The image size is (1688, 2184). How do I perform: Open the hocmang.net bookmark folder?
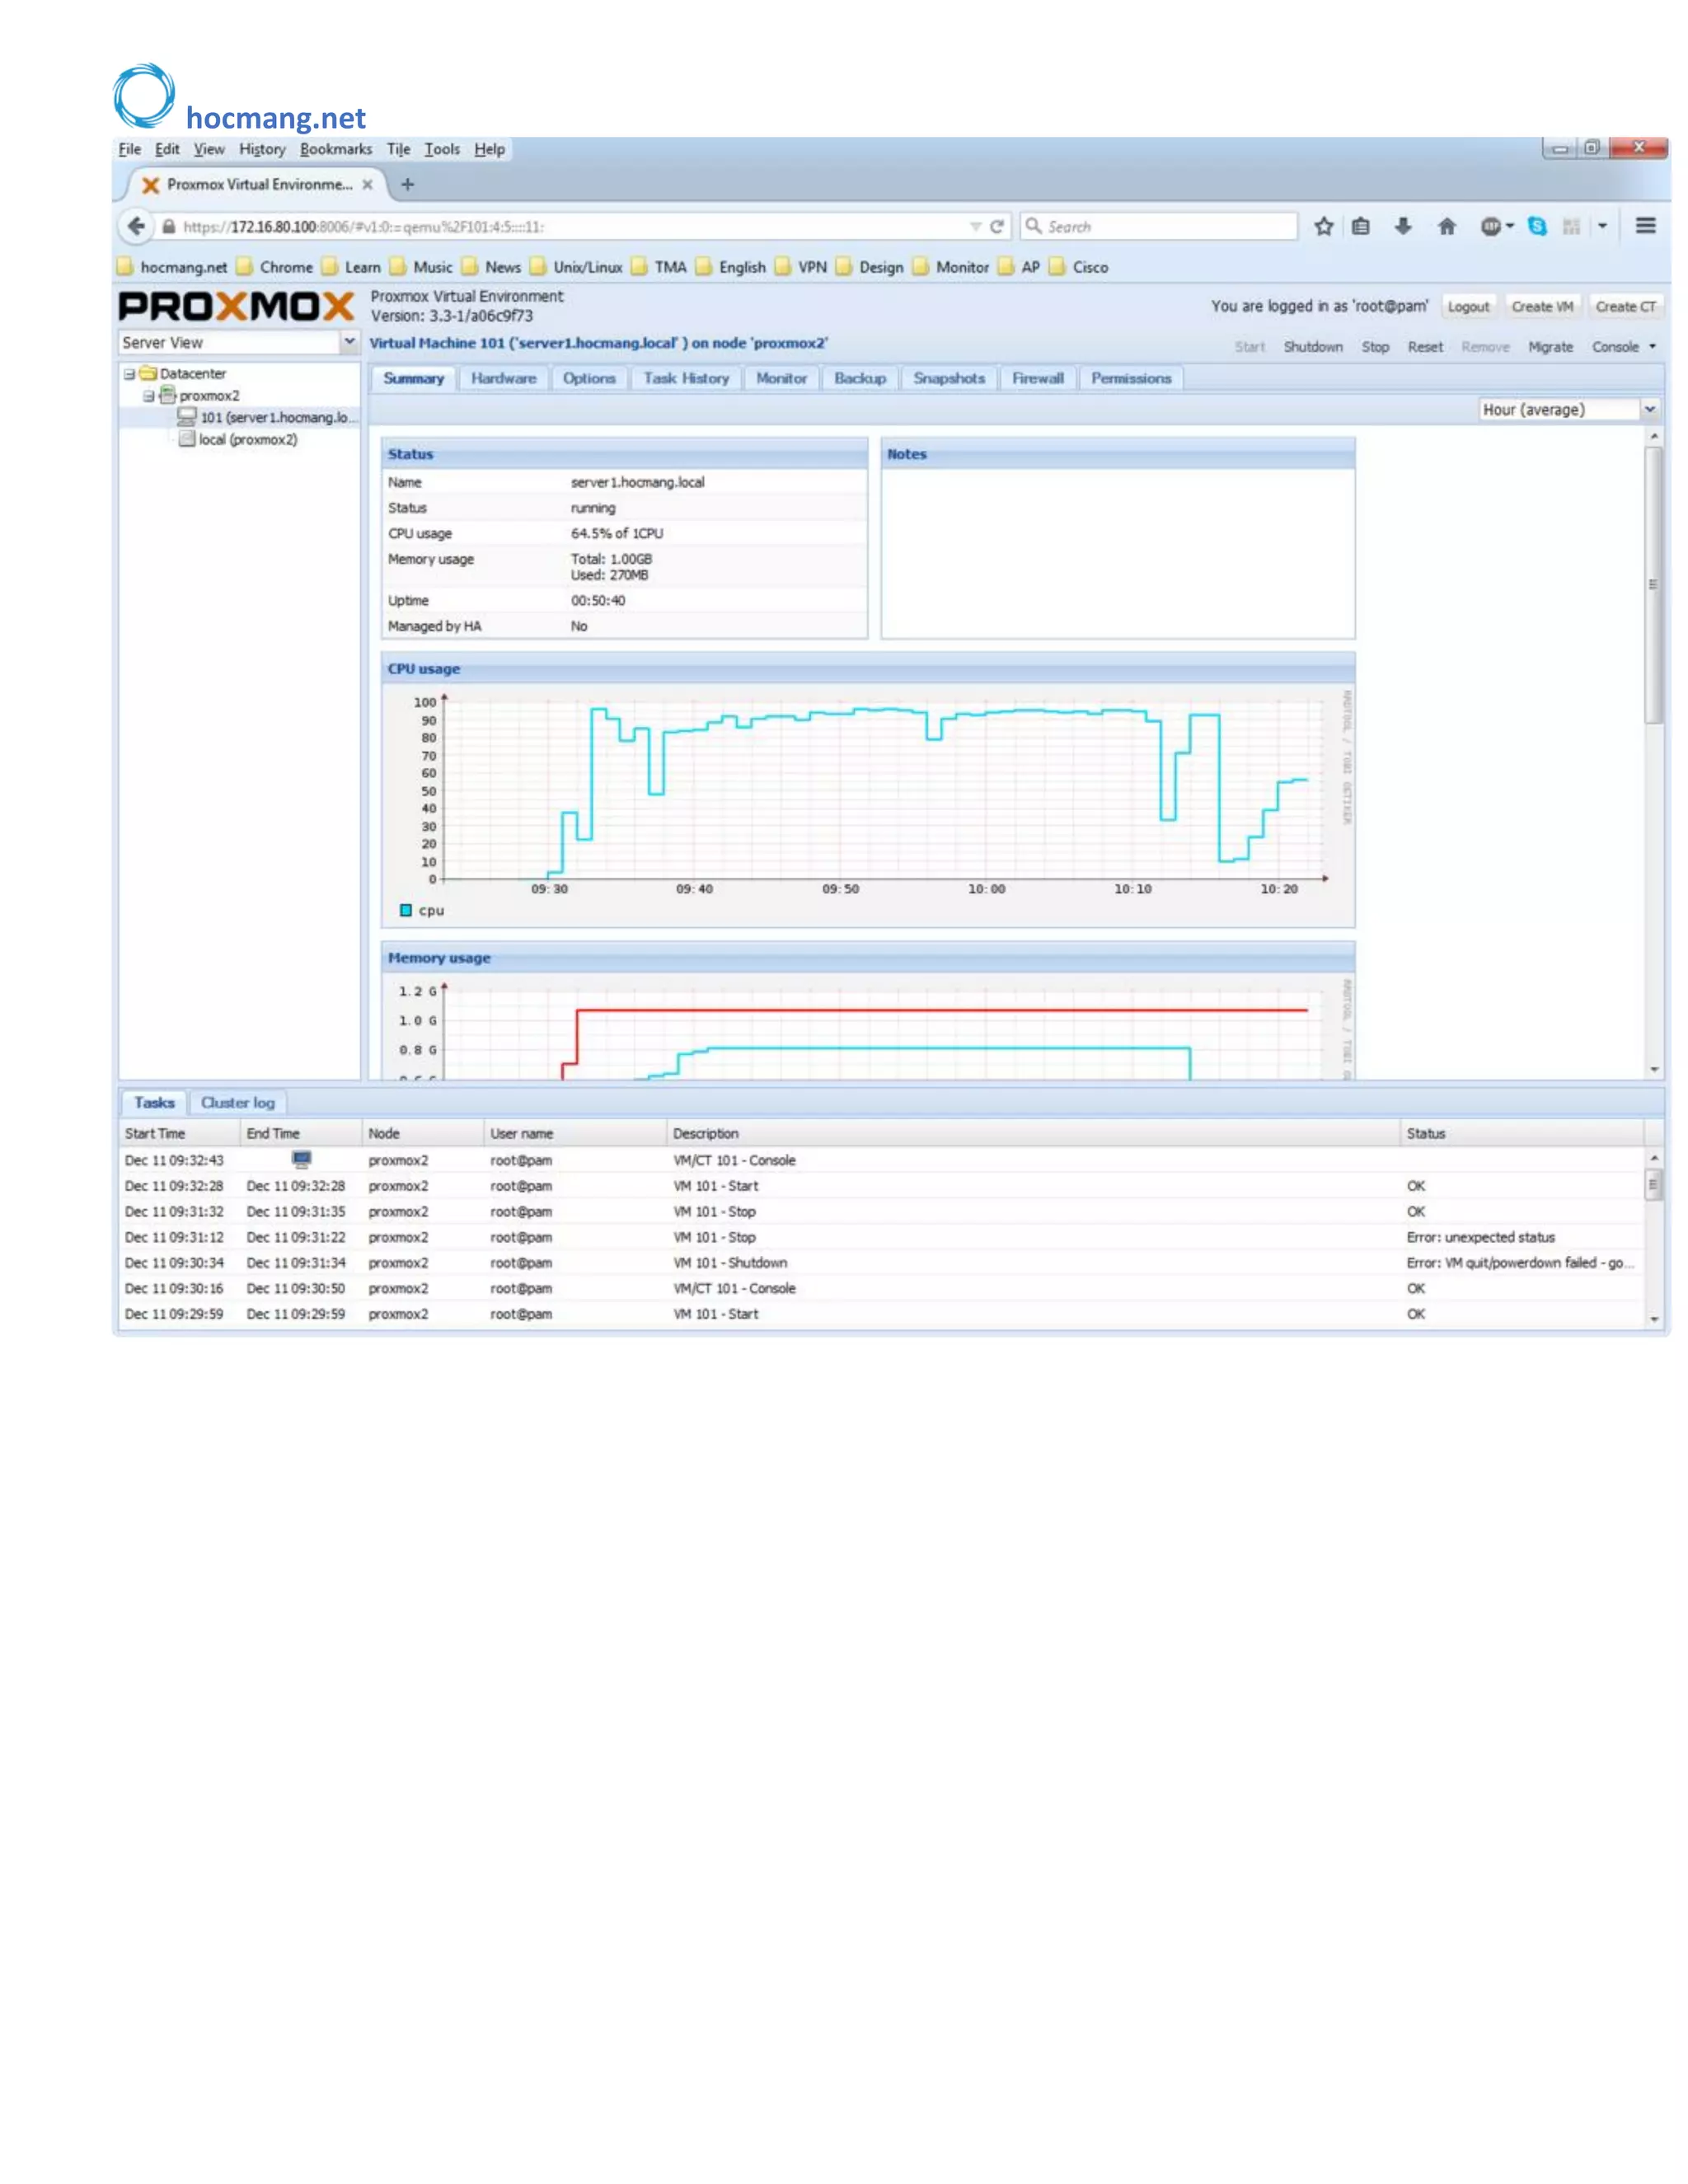(171, 267)
